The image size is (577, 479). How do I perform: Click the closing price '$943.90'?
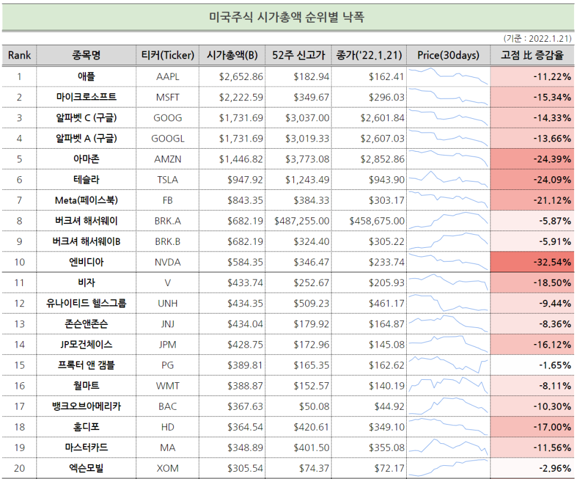tap(386, 180)
